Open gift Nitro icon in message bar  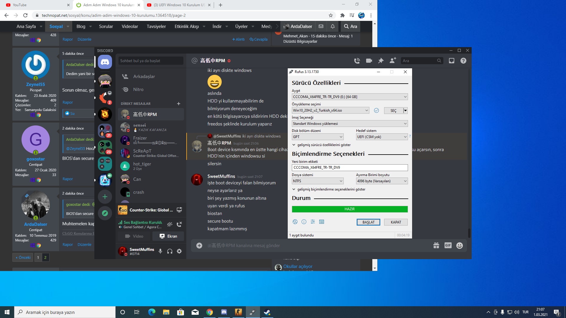tap(436, 246)
